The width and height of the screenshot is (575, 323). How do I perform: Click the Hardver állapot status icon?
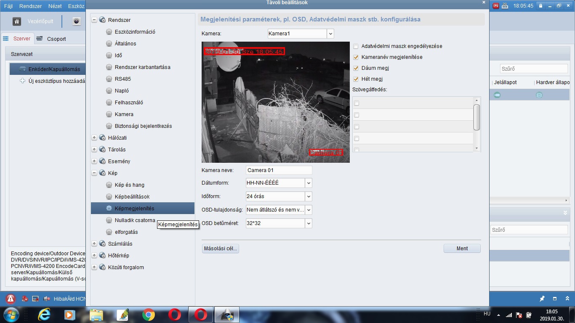539,95
